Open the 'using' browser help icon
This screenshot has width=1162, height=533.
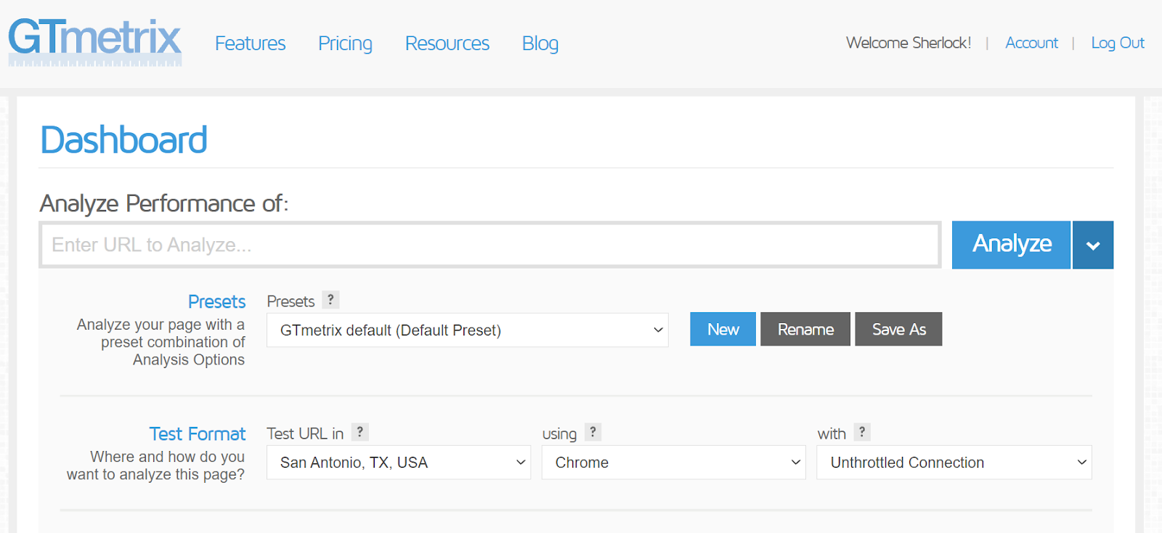click(x=593, y=432)
